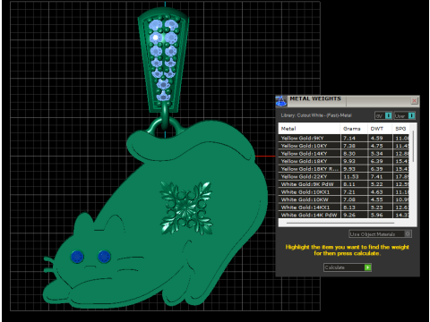Select the Yellow Gold:18KY R... row

click(x=344, y=169)
